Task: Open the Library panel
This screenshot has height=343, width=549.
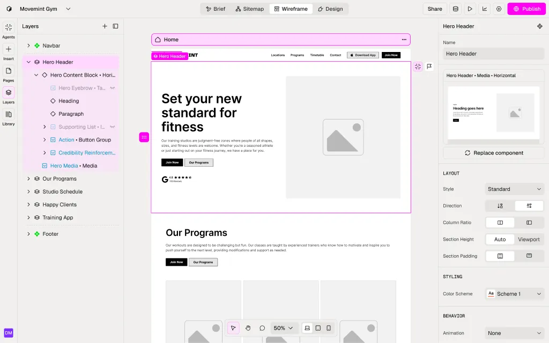Action: pyautogui.click(x=9, y=114)
